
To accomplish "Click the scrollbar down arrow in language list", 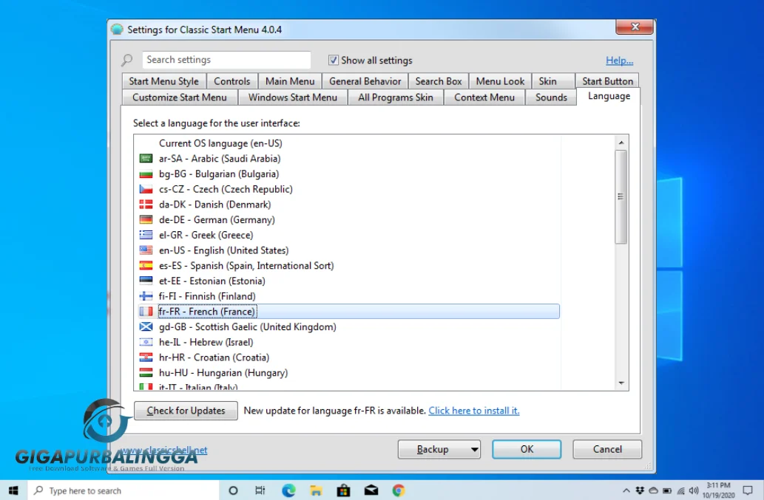I will pos(622,383).
